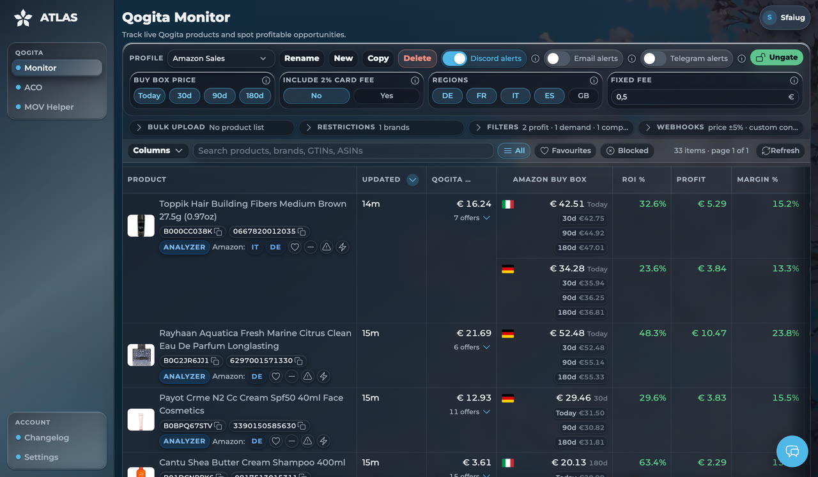The height and width of the screenshot is (477, 818).
Task: Open the Buy Box Price info icon
Action: click(266, 80)
